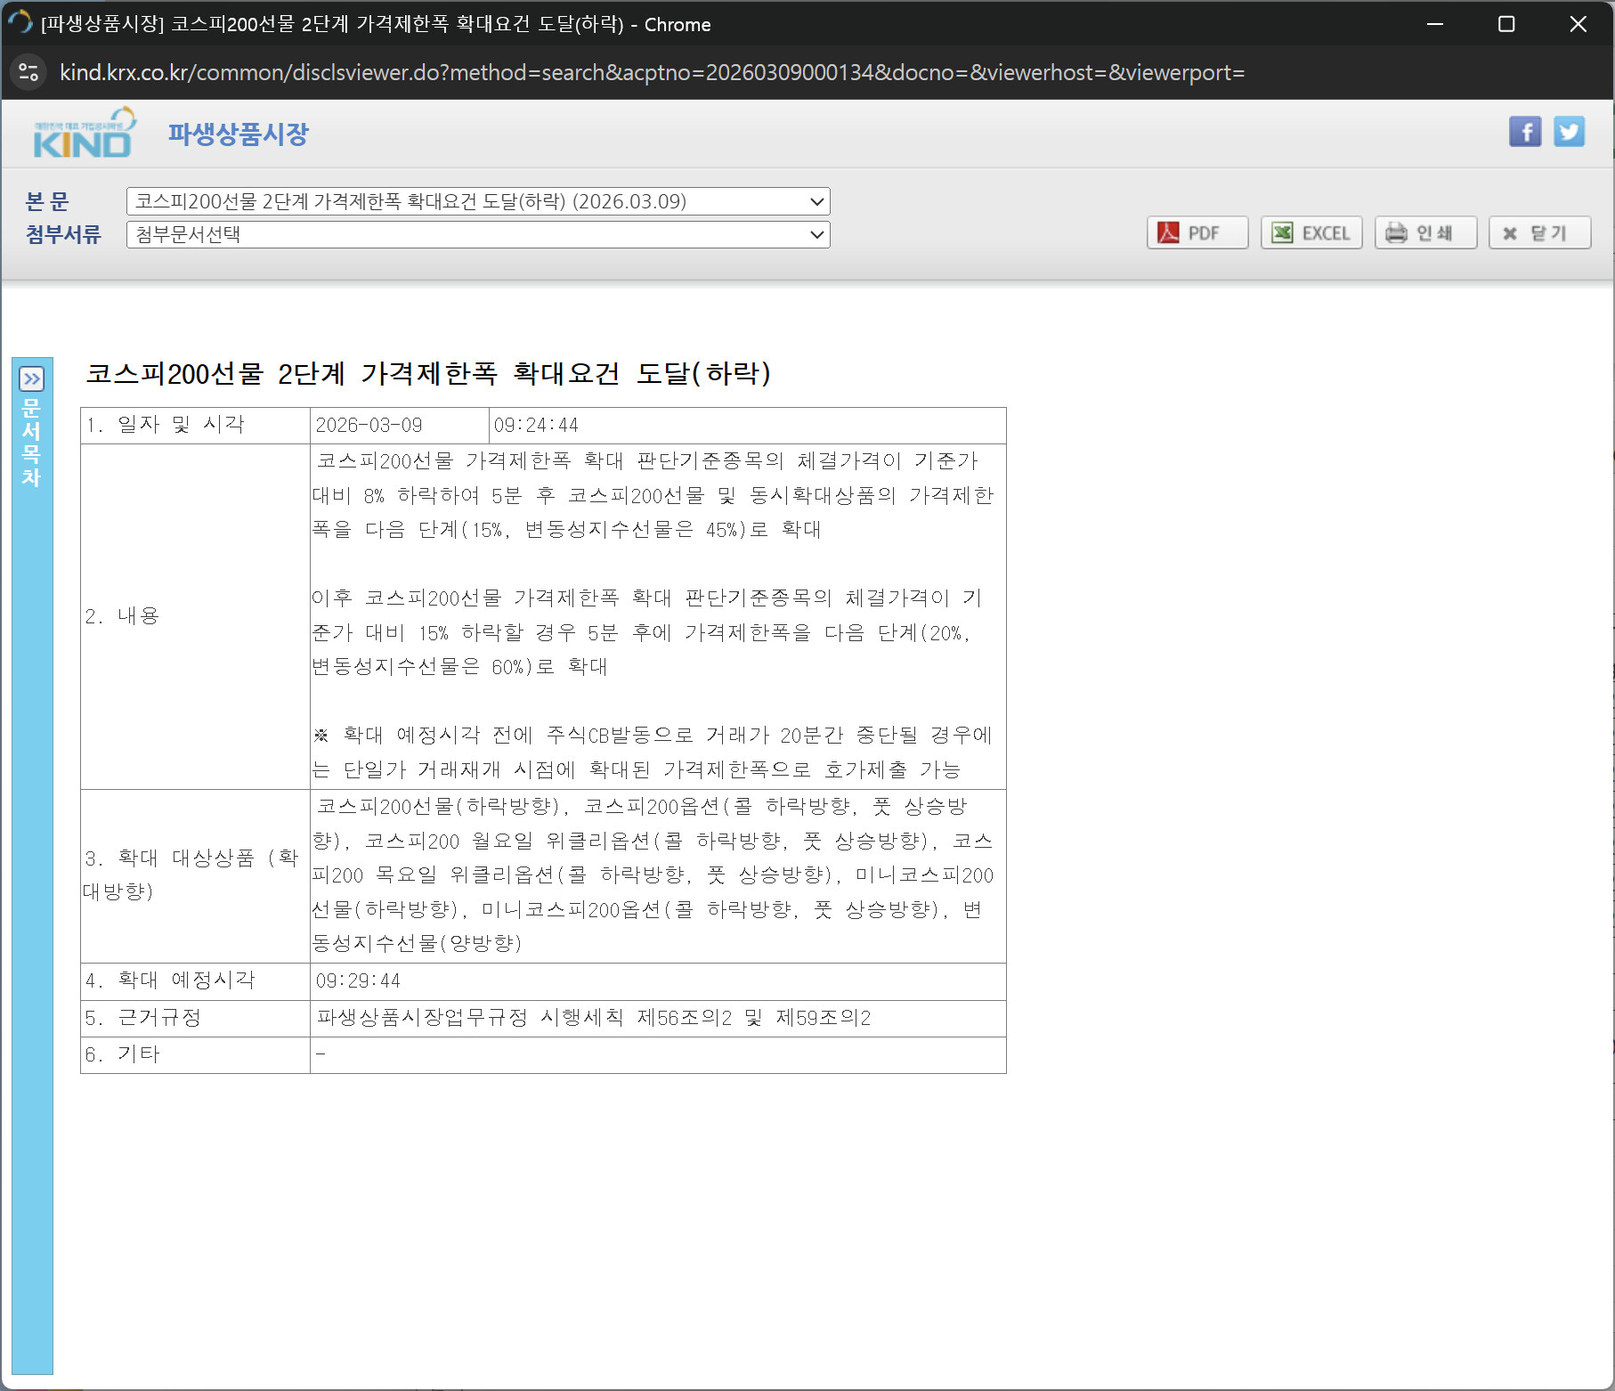Click the '3. 확대 대상상품' row label
The width and height of the screenshot is (1615, 1391).
pyautogui.click(x=191, y=874)
